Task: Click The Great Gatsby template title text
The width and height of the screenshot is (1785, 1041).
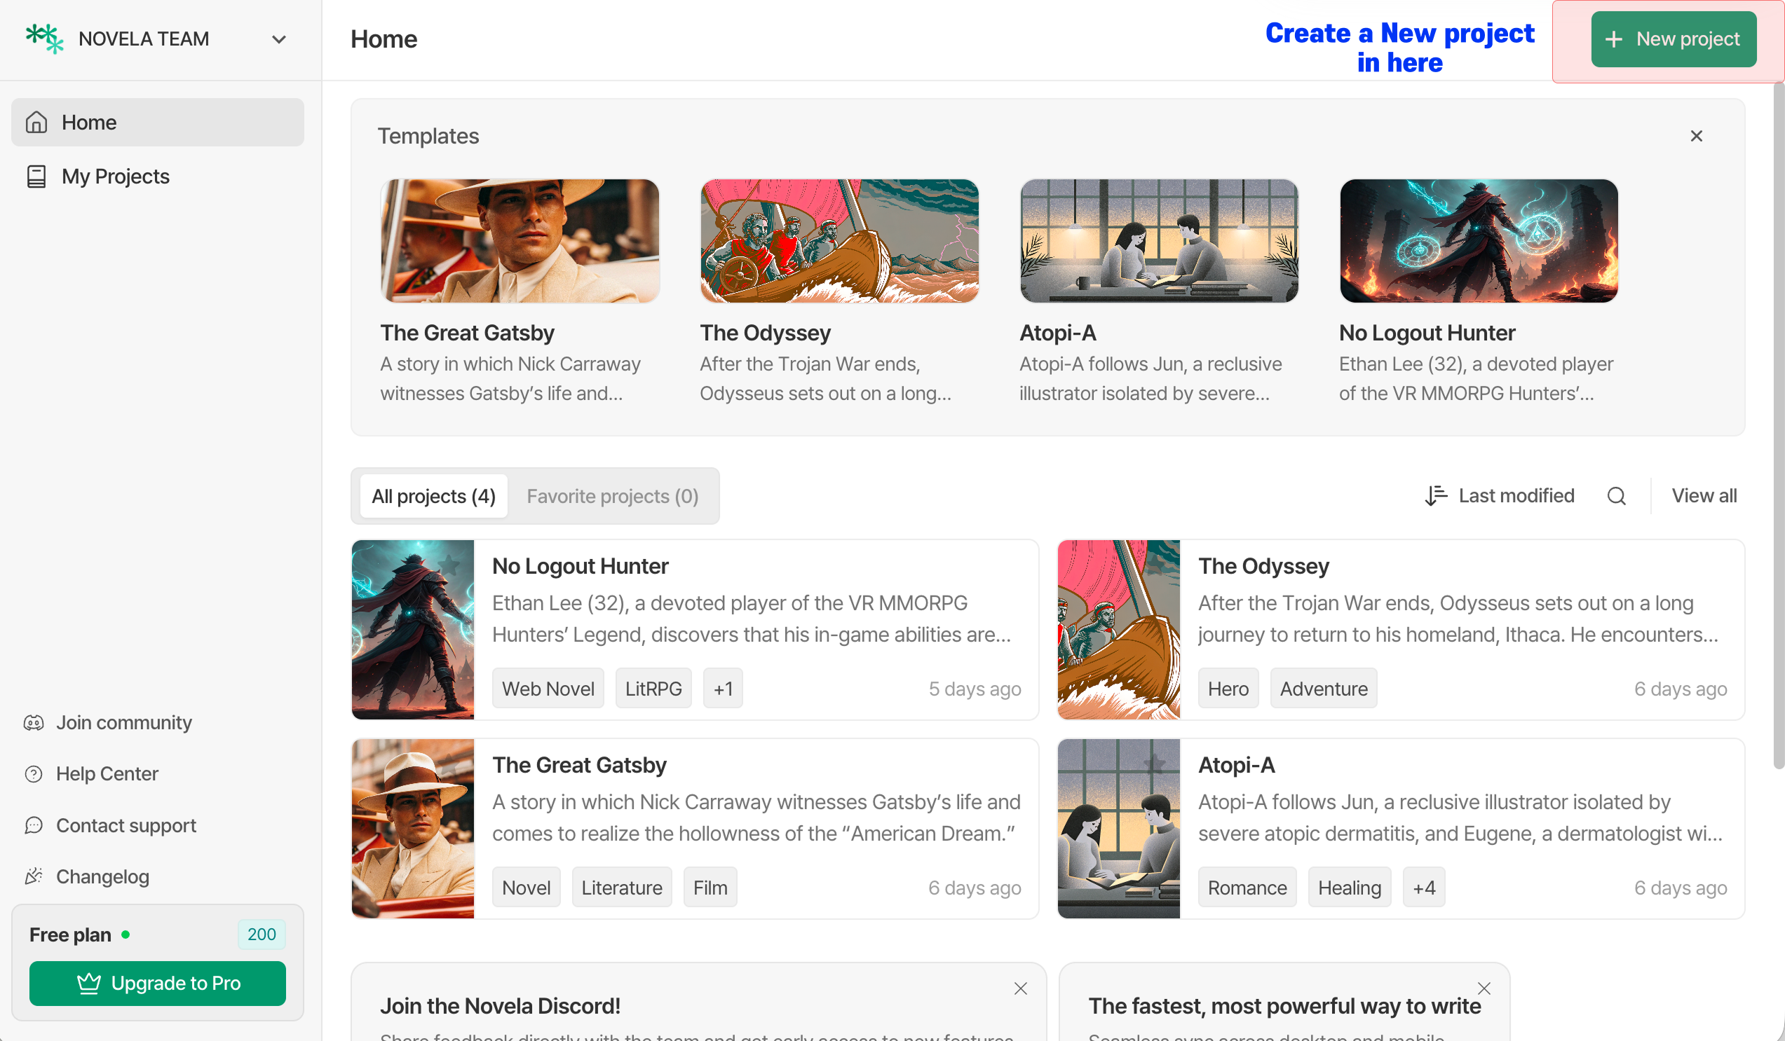Action: click(468, 333)
